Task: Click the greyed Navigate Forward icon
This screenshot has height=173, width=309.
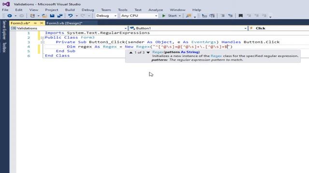Action: (21, 16)
